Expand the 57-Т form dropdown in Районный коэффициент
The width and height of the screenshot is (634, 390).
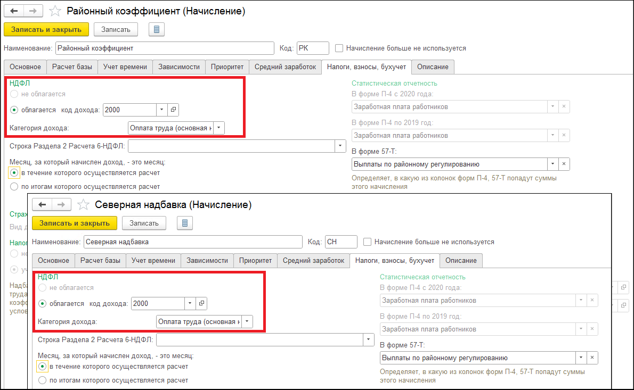552,164
